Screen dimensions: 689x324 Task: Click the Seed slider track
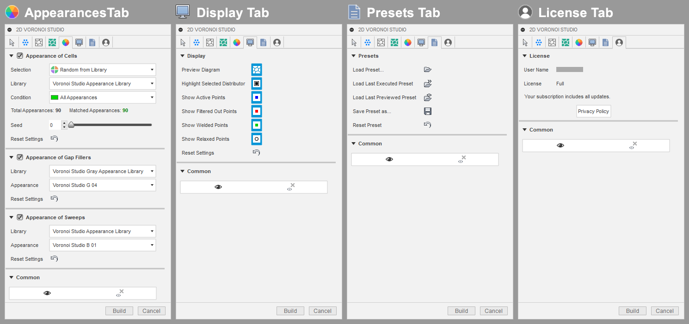[111, 125]
